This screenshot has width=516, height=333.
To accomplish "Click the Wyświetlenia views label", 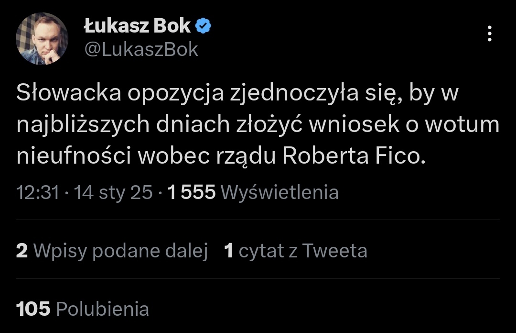I will pos(280,193).
